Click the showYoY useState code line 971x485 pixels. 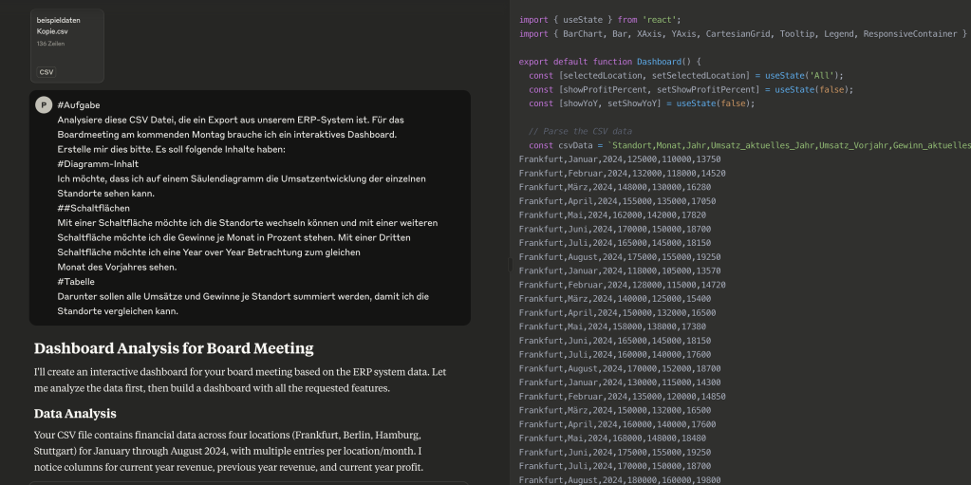[643, 103]
